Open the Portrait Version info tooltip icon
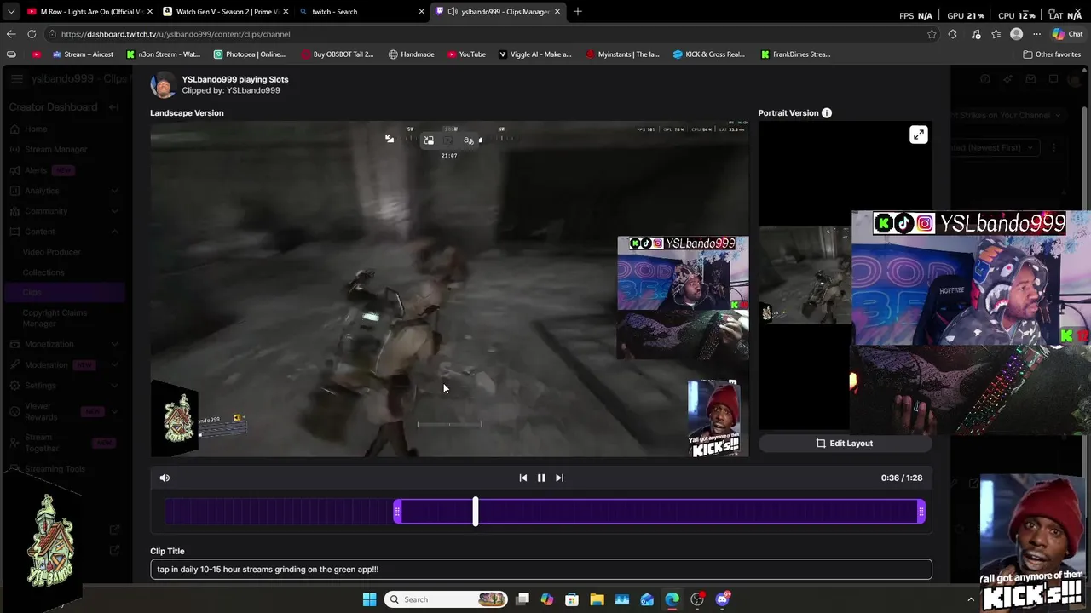1091x613 pixels. tap(826, 112)
